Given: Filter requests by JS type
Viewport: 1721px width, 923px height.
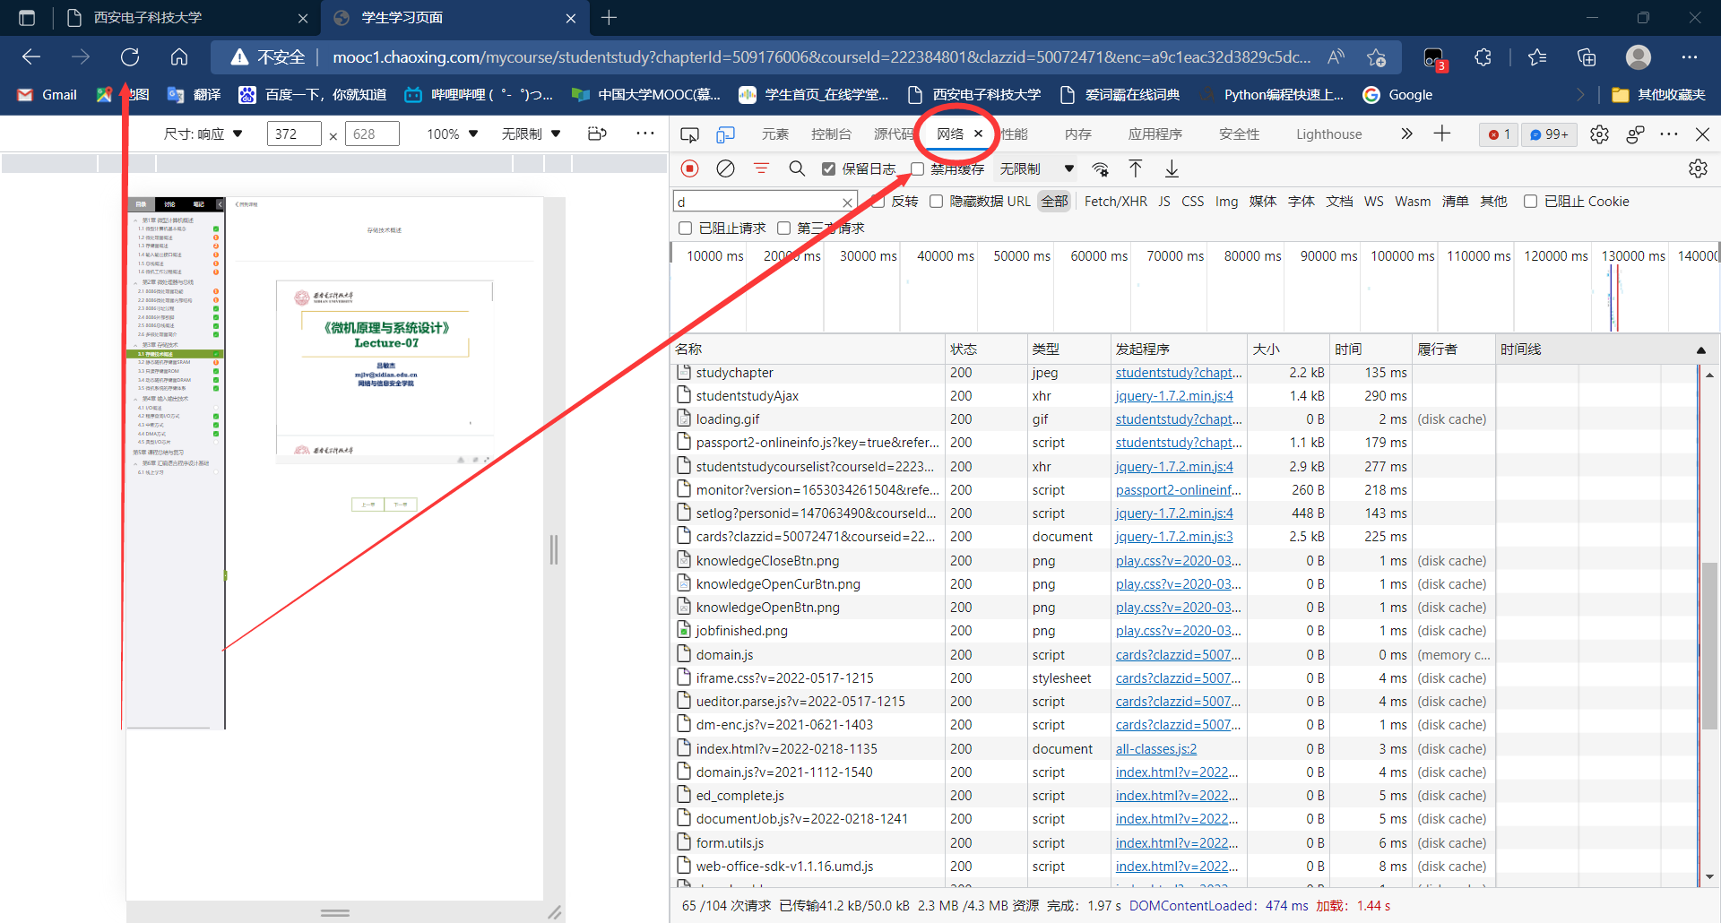Looking at the screenshot, I should 1164,202.
